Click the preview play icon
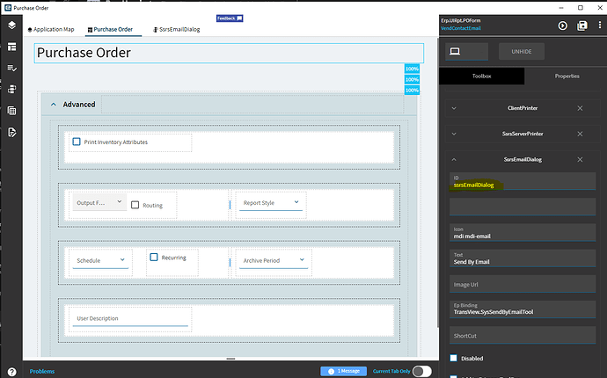Image resolution: width=607 pixels, height=378 pixels. (562, 25)
